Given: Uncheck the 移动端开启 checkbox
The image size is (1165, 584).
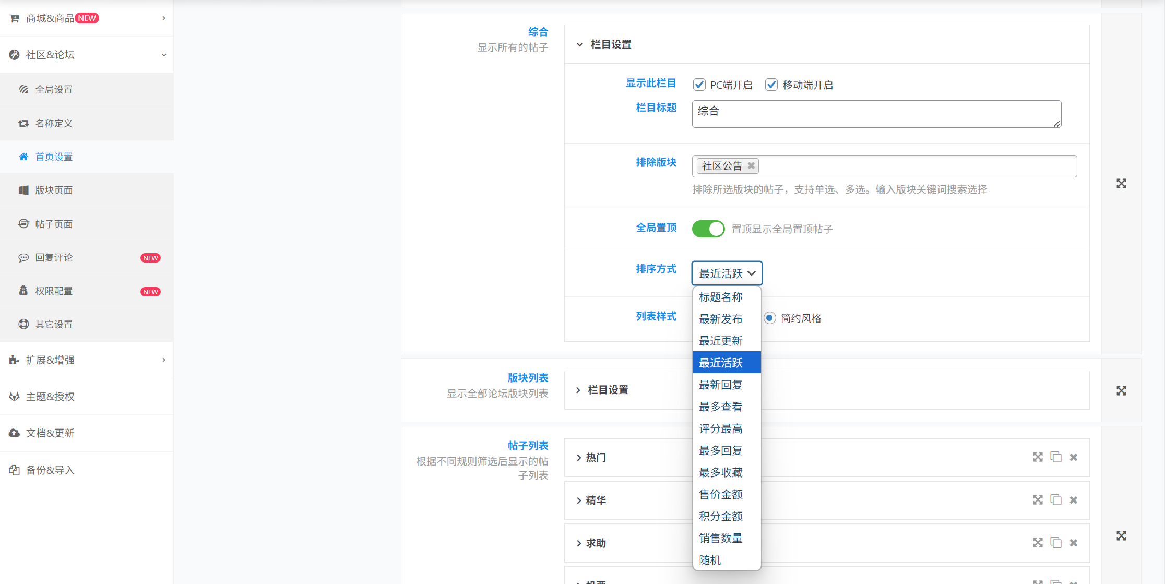Looking at the screenshot, I should click(771, 85).
